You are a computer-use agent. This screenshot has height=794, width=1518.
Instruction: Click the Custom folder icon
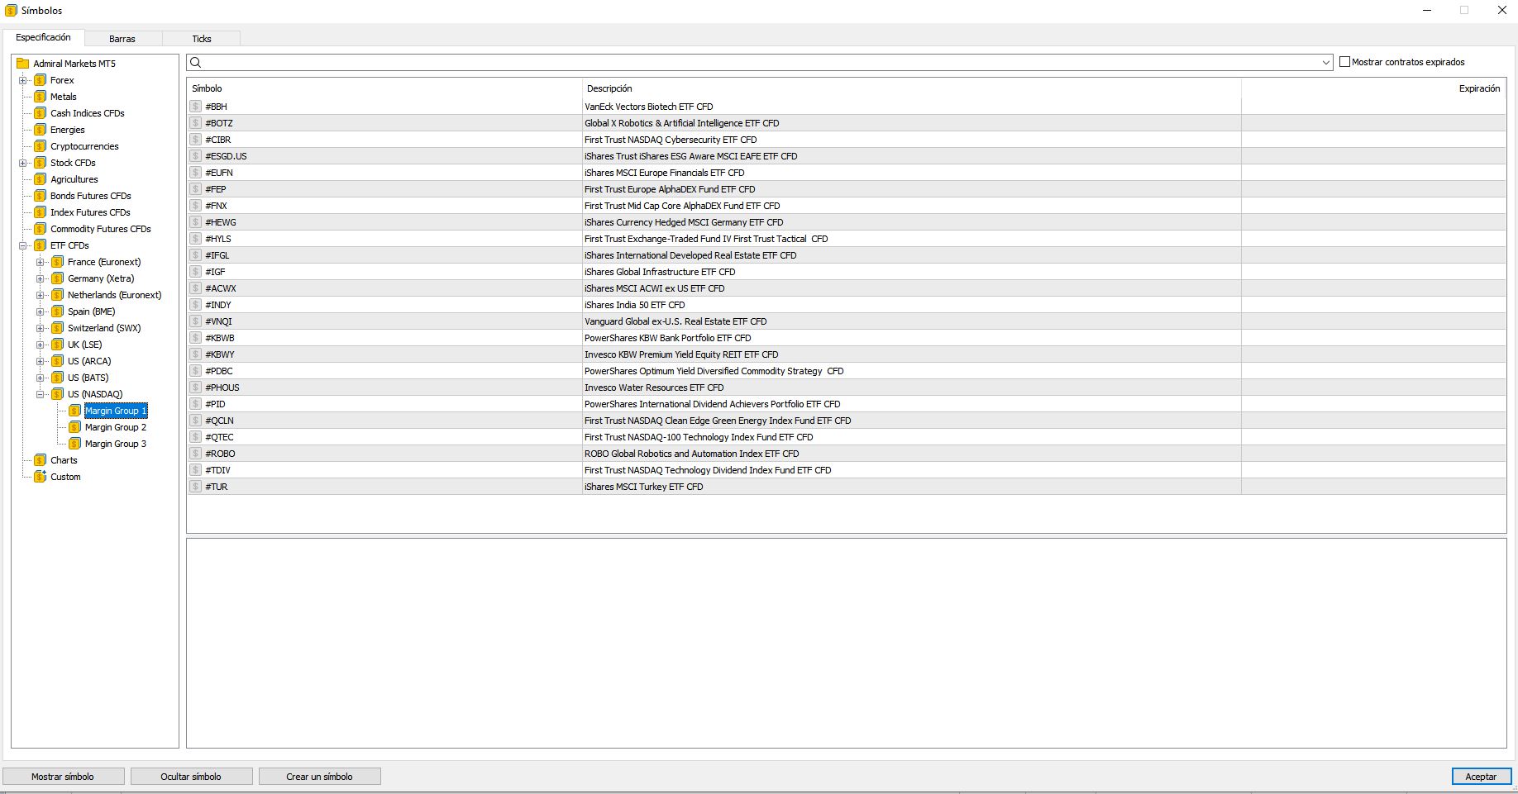pyautogui.click(x=40, y=477)
